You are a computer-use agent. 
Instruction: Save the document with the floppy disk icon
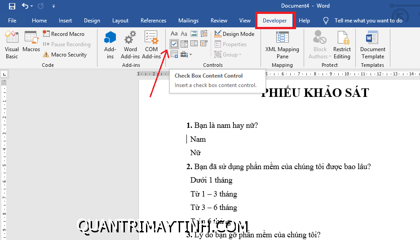(x=12, y=6)
